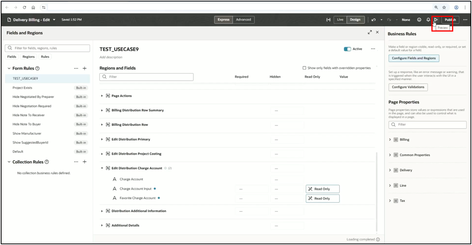Collapse Edit Distribution Charge Account region

pyautogui.click(x=102, y=168)
